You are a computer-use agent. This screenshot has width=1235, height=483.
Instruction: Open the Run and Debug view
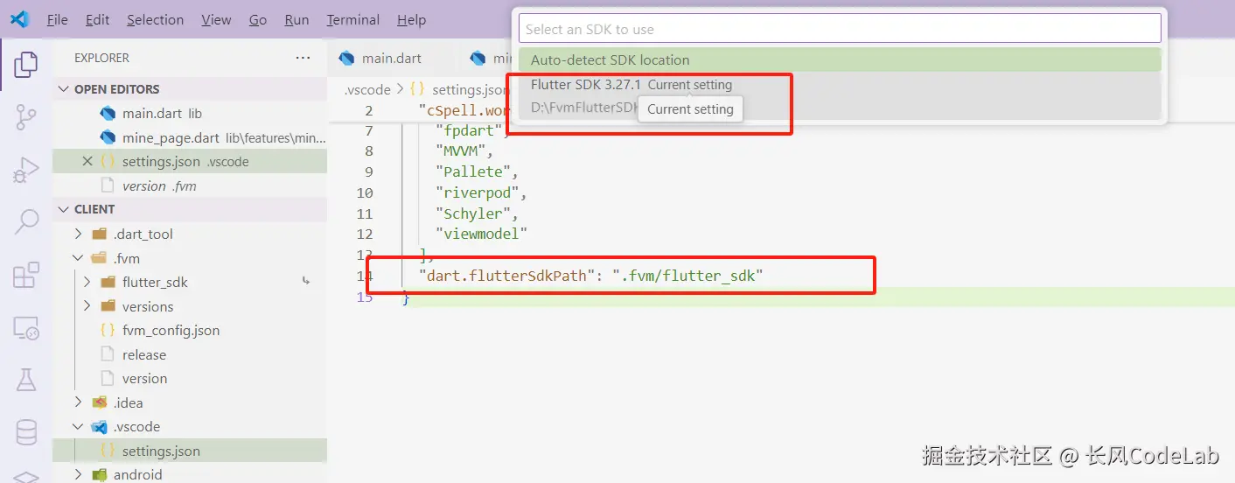pyautogui.click(x=26, y=170)
